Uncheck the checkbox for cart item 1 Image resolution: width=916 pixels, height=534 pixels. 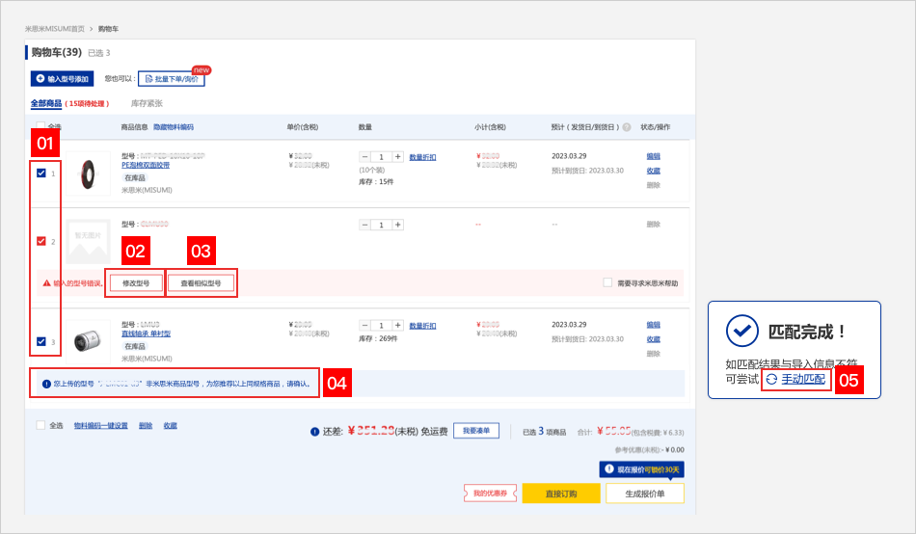40,174
